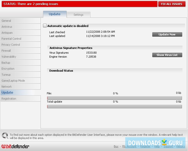
Task: Switch to the Update tab
Action: point(55,14)
